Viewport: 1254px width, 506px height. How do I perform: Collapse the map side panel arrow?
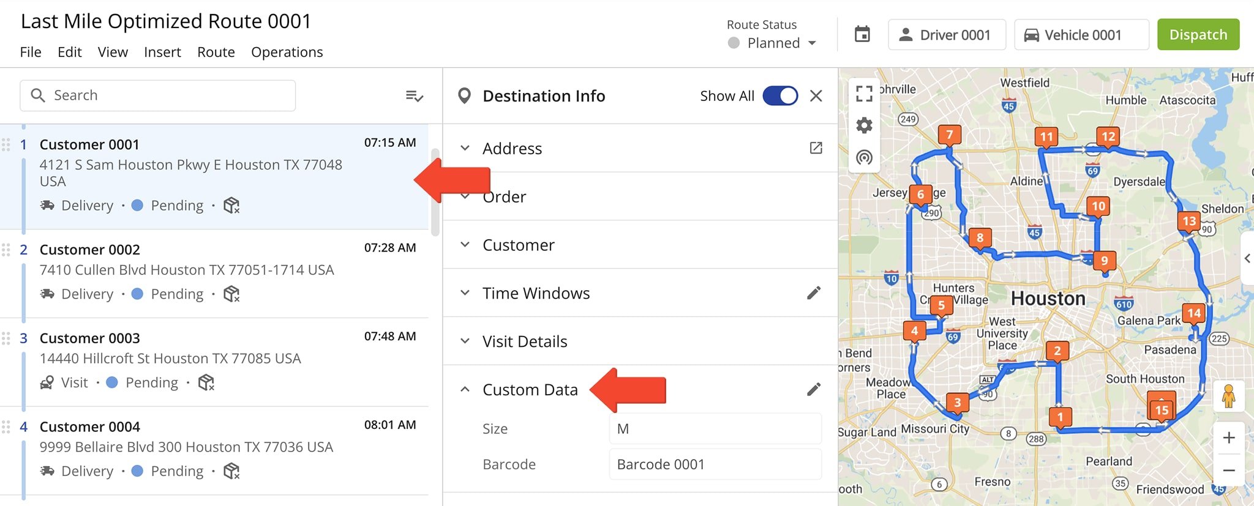coord(1247,258)
